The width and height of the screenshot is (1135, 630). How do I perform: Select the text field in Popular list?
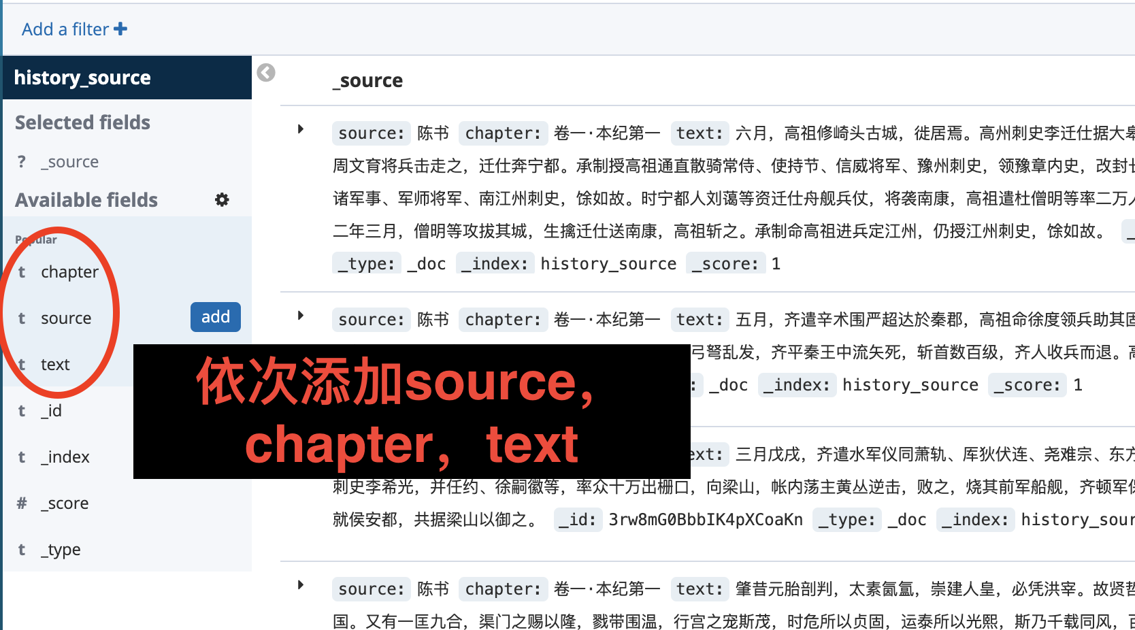point(55,365)
